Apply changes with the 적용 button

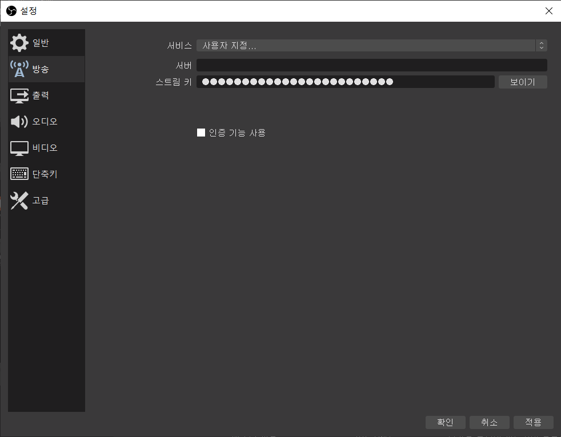pyautogui.click(x=533, y=422)
